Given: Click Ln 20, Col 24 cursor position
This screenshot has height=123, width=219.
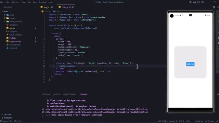Looking at the screenshot, I should pos(162,121).
